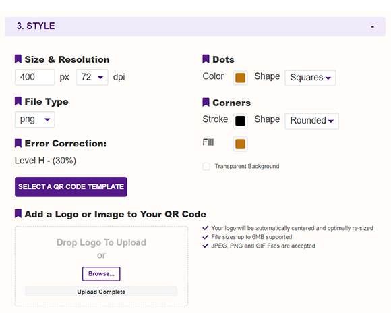Click the Transparent Background label
391x324 pixels.
(x=247, y=166)
